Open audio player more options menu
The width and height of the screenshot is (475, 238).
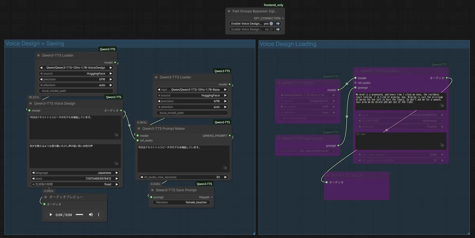pyautogui.click(x=99, y=215)
